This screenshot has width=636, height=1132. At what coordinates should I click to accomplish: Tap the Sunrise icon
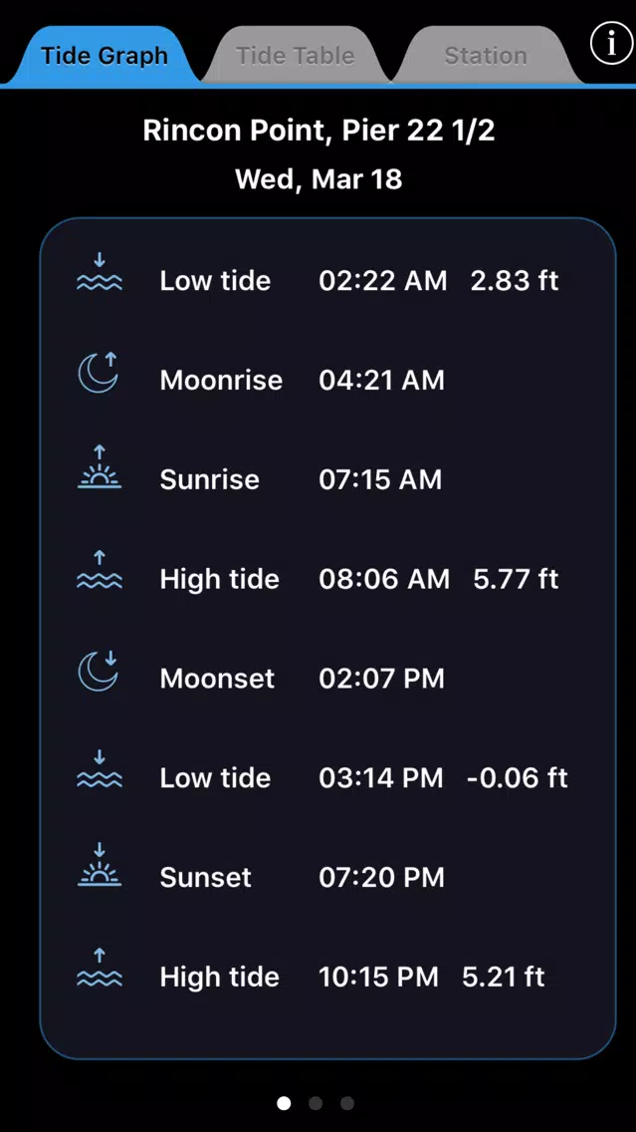pyautogui.click(x=100, y=469)
